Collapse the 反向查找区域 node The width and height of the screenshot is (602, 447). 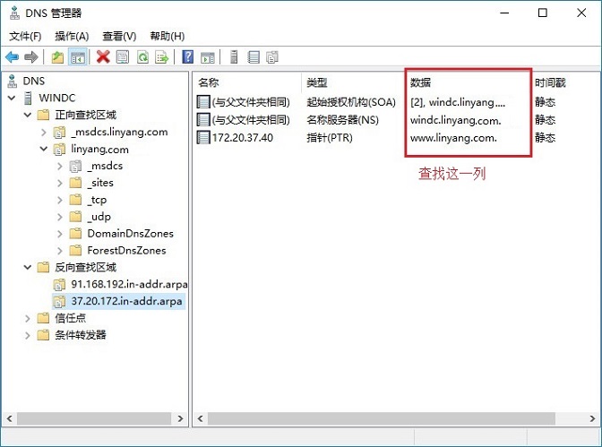(28, 267)
